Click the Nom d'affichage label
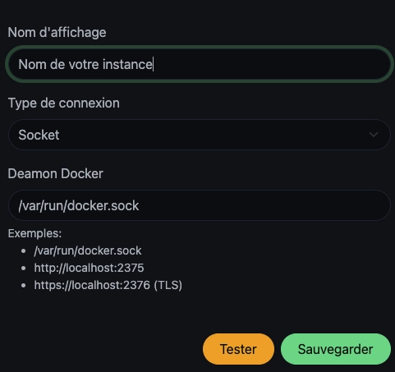Viewport: 395px width, 372px height. click(57, 33)
